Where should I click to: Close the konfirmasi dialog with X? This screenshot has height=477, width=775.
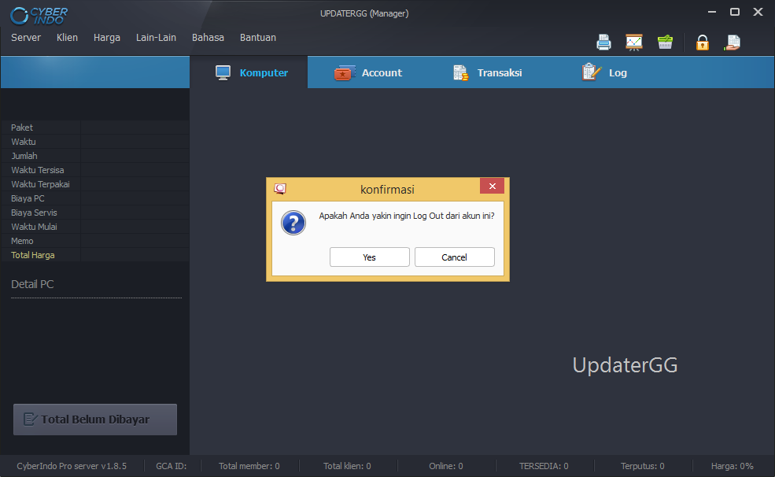[x=492, y=186]
